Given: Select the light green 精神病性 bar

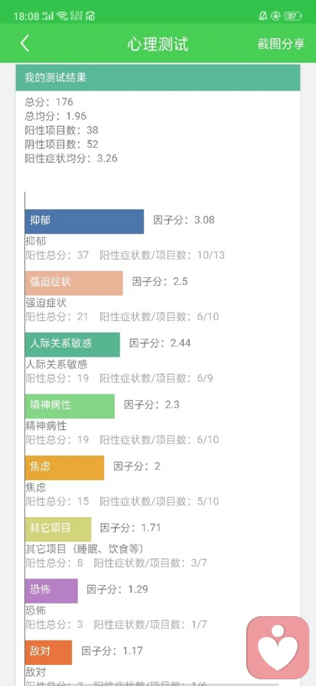Looking at the screenshot, I should tap(70, 406).
